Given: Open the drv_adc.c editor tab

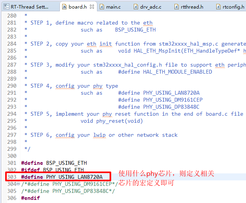Looking at the screenshot, I should [x=147, y=7].
